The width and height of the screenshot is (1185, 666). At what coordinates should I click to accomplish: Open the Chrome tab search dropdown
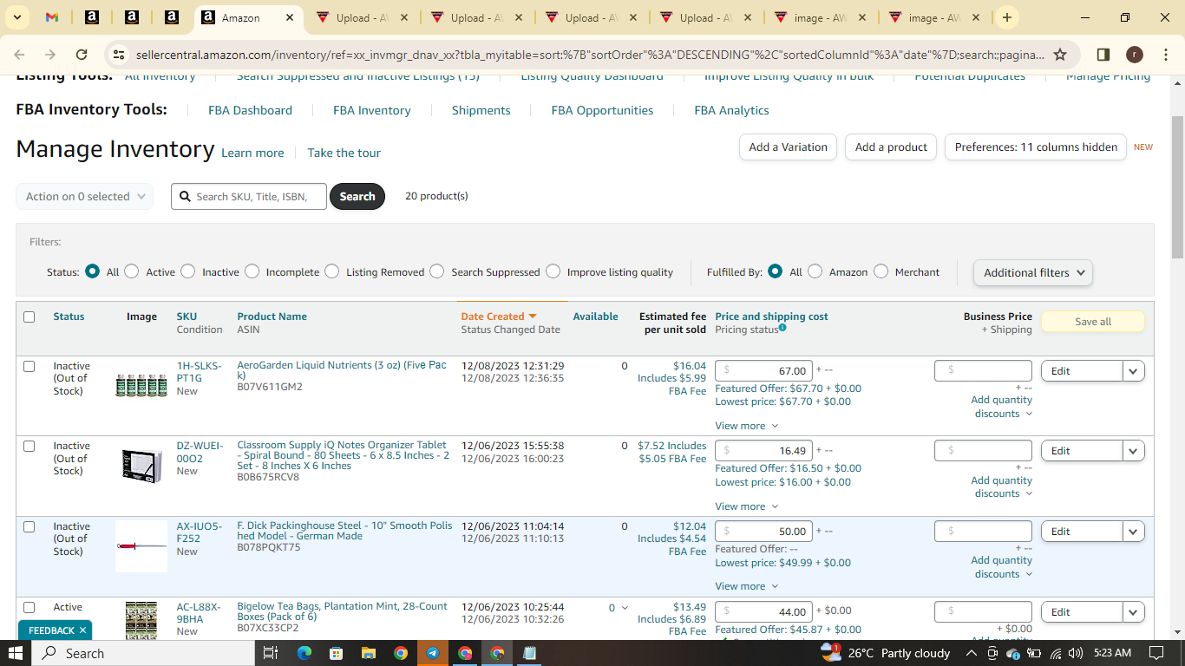(19, 17)
